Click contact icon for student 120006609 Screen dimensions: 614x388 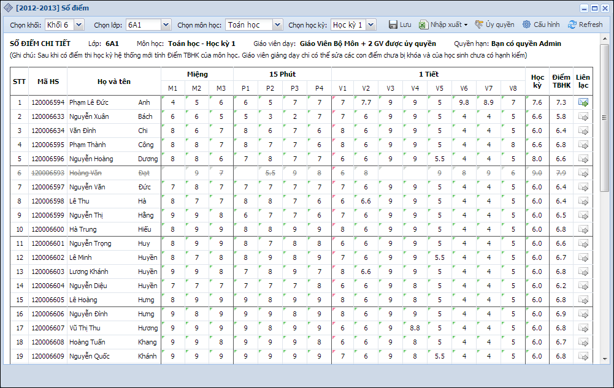pos(583,356)
